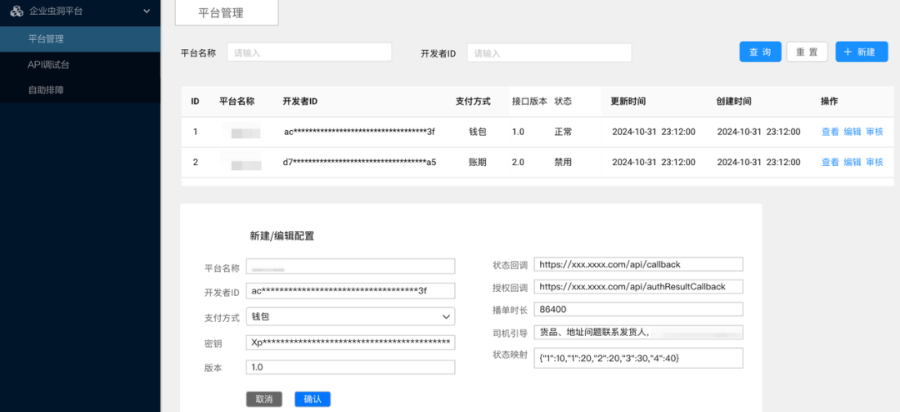Image resolution: width=900 pixels, height=412 pixels.
Task: Click 编辑 link for row 2
Action: [x=852, y=162]
